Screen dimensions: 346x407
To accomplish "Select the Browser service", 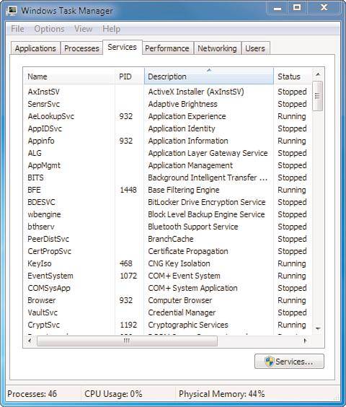I will pyautogui.click(x=167, y=300).
